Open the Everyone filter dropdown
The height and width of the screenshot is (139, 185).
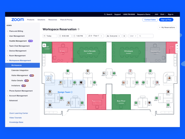(113, 36)
